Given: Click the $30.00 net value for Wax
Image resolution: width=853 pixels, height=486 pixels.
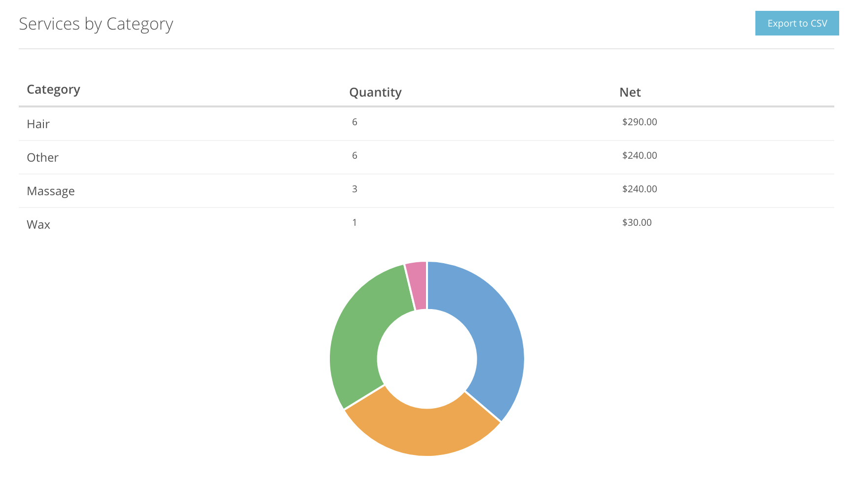Looking at the screenshot, I should pos(637,222).
